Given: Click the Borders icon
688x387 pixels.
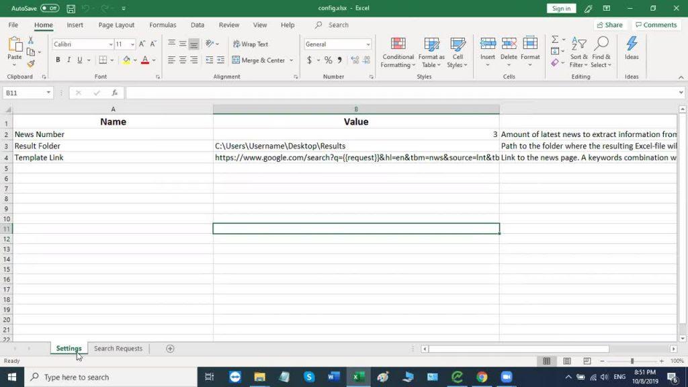Looking at the screenshot, I should pos(103,60).
